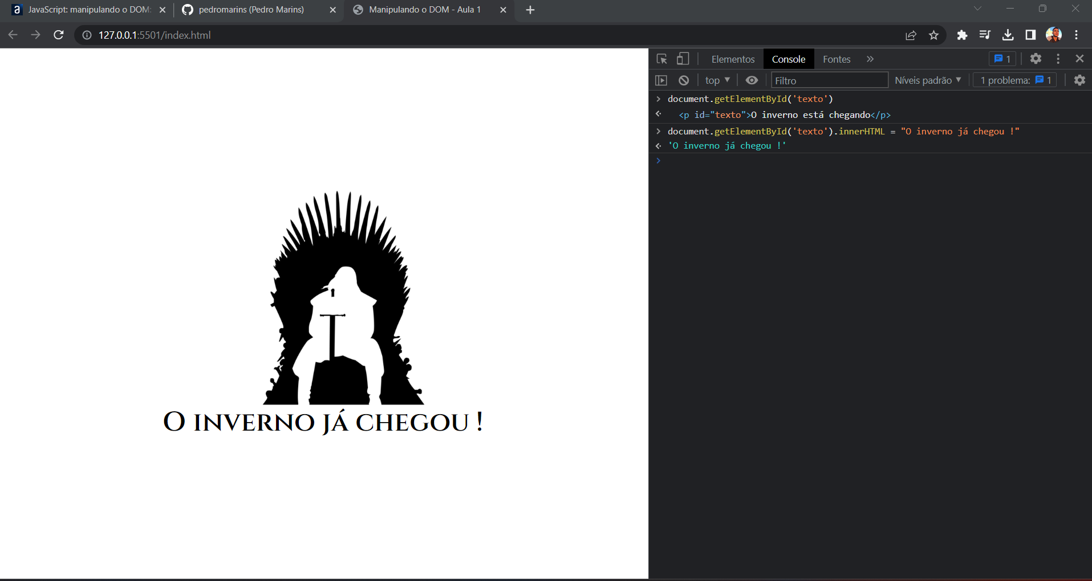The width and height of the screenshot is (1092, 581).
Task: Open the Elementos tab
Action: [x=733, y=59]
